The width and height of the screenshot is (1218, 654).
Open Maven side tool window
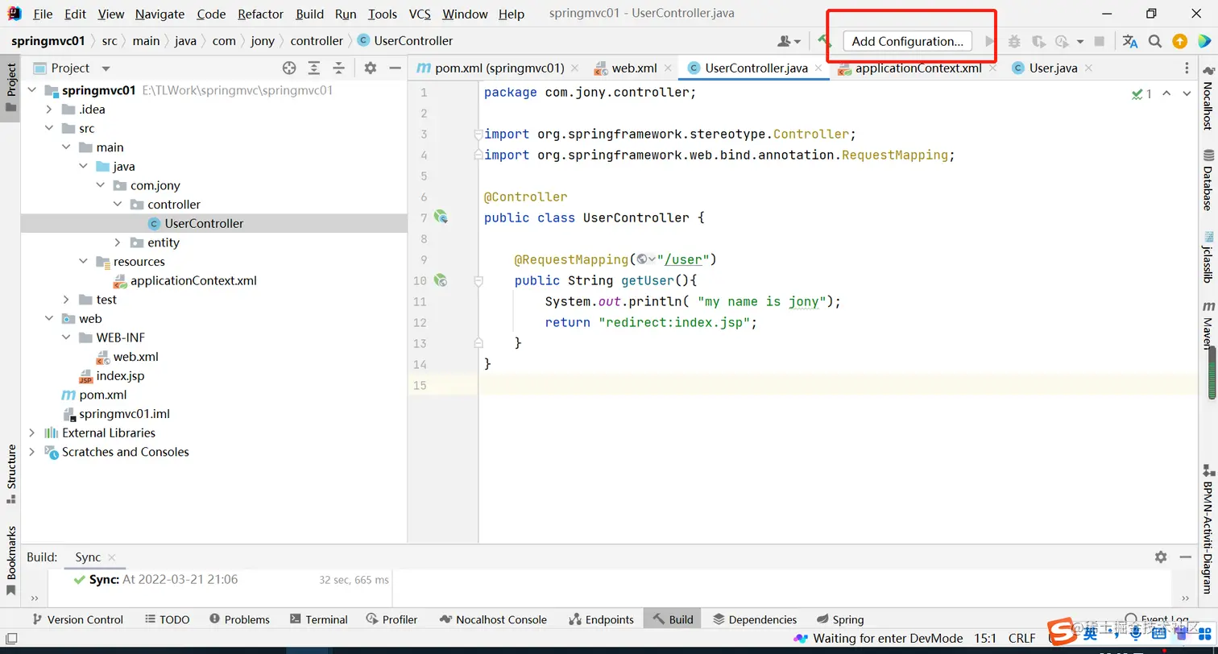(x=1208, y=325)
